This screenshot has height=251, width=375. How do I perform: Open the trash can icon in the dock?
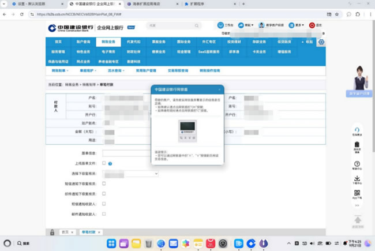tap(148, 243)
